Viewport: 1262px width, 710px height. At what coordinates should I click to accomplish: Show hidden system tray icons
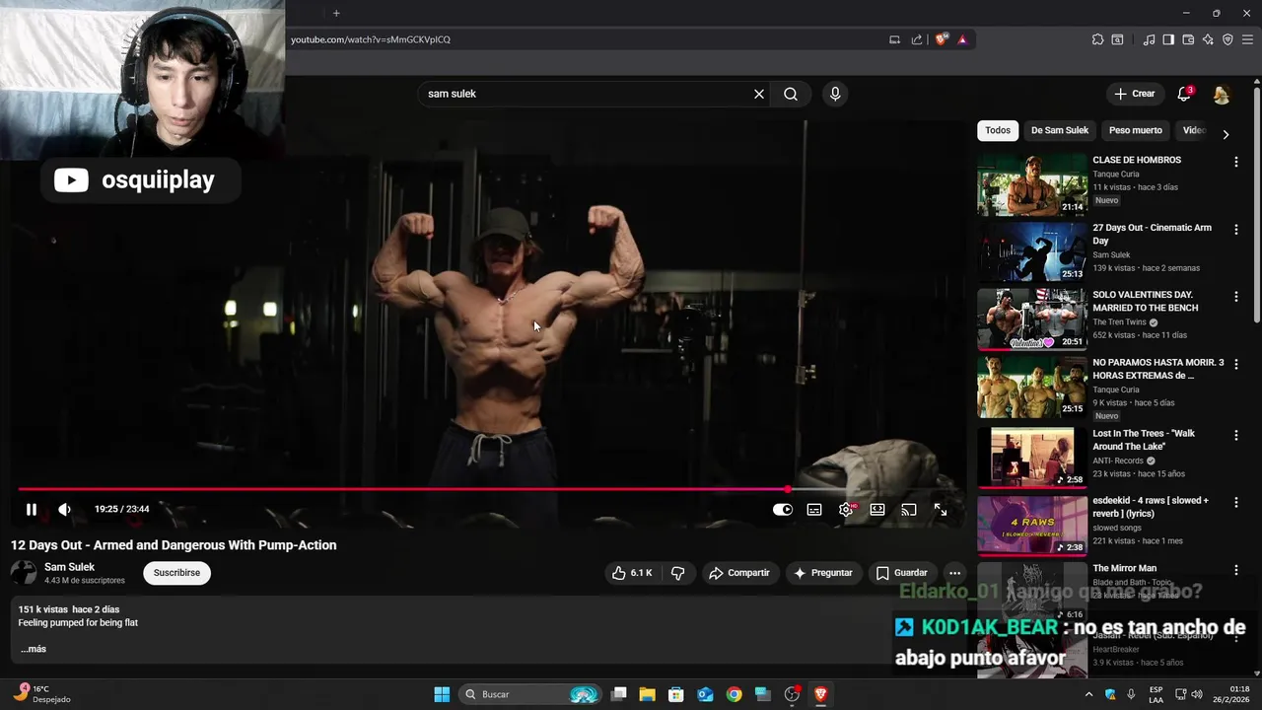coord(1089,694)
